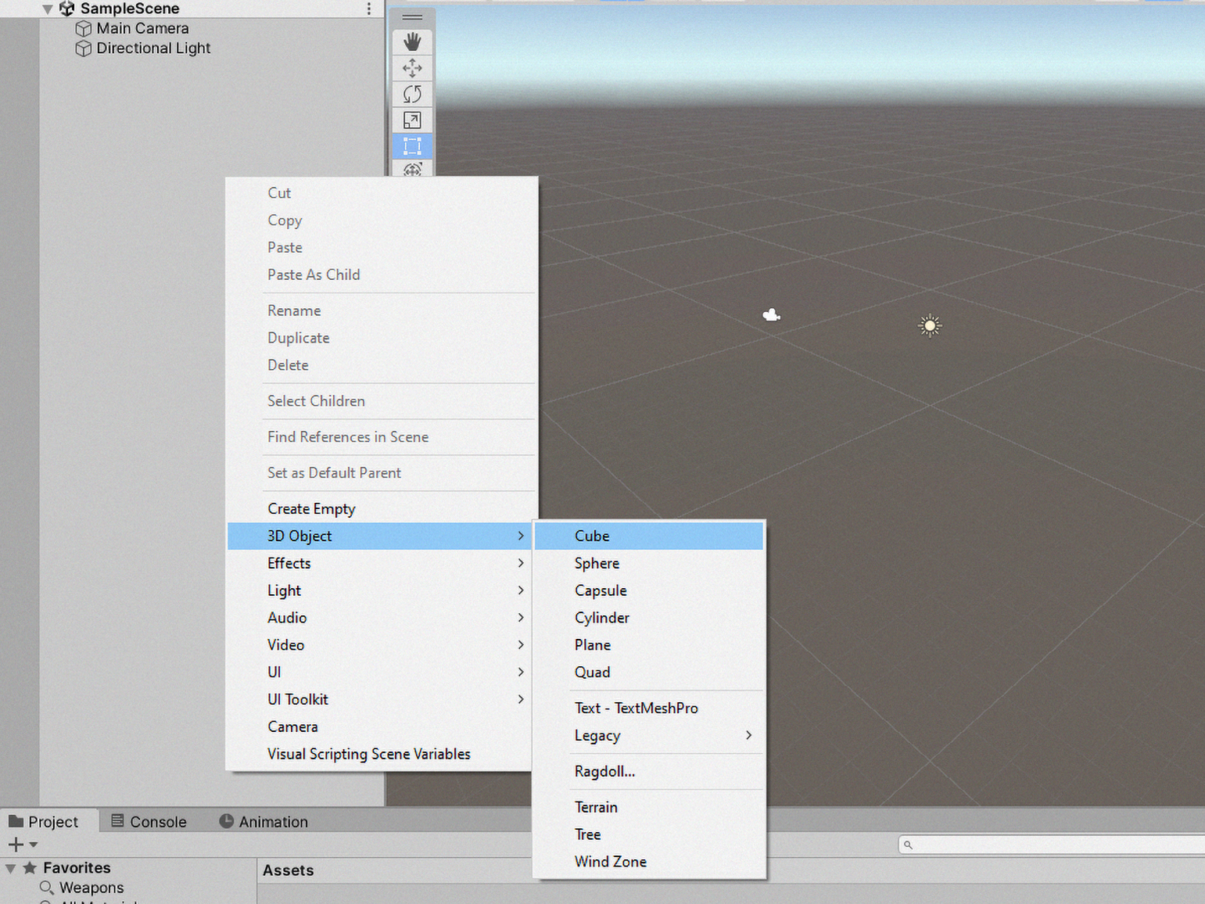Click the directional light sun gizmo
1205x904 pixels.
(x=930, y=325)
